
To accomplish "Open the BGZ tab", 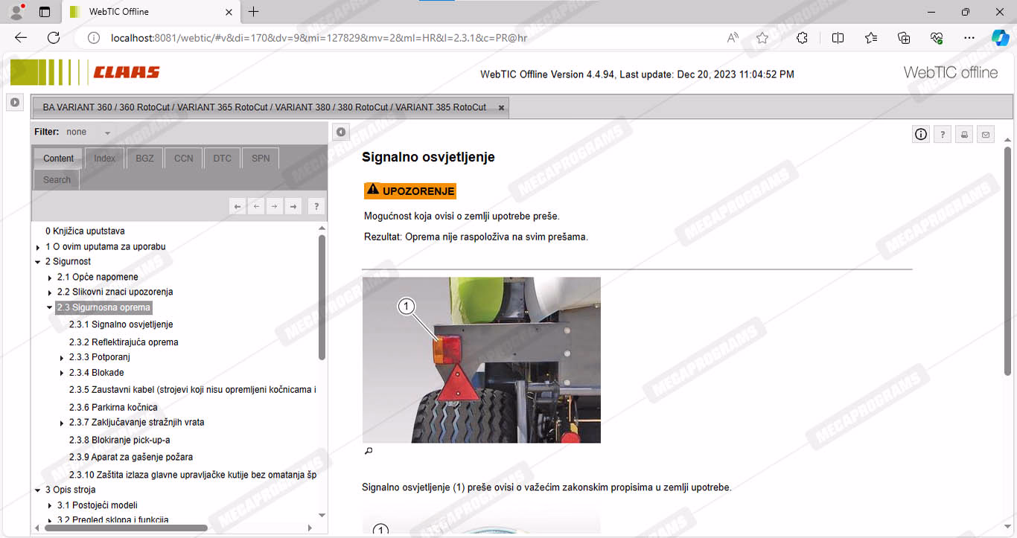I will point(144,158).
